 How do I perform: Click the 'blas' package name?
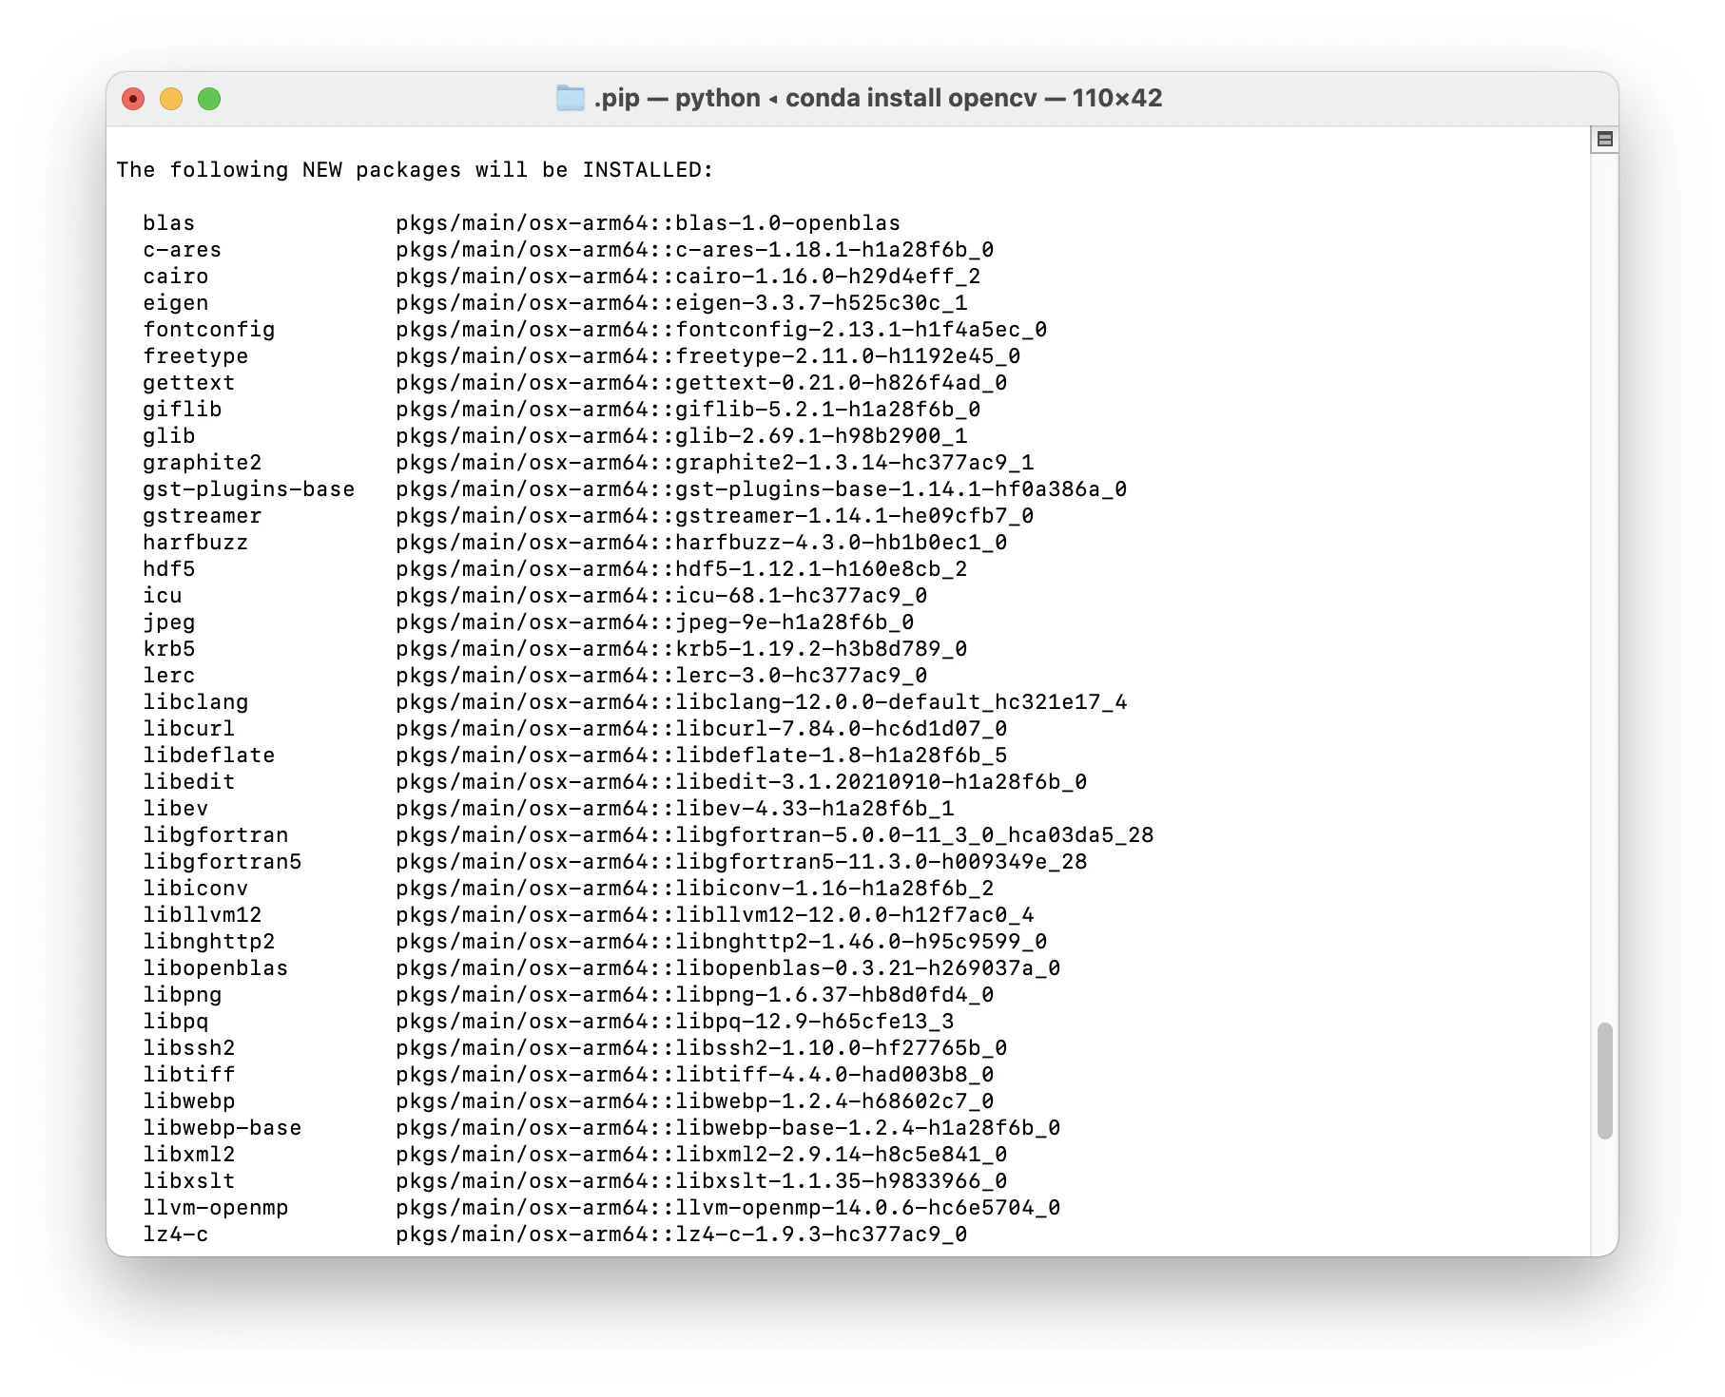tap(169, 223)
